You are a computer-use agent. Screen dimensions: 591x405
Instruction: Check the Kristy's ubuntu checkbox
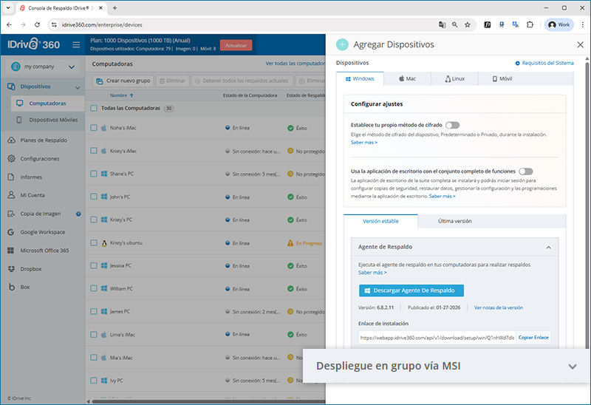[x=94, y=243]
